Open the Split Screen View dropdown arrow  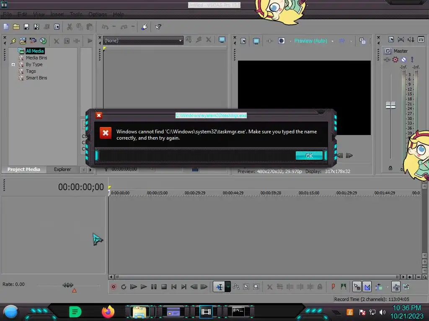[x=290, y=41]
